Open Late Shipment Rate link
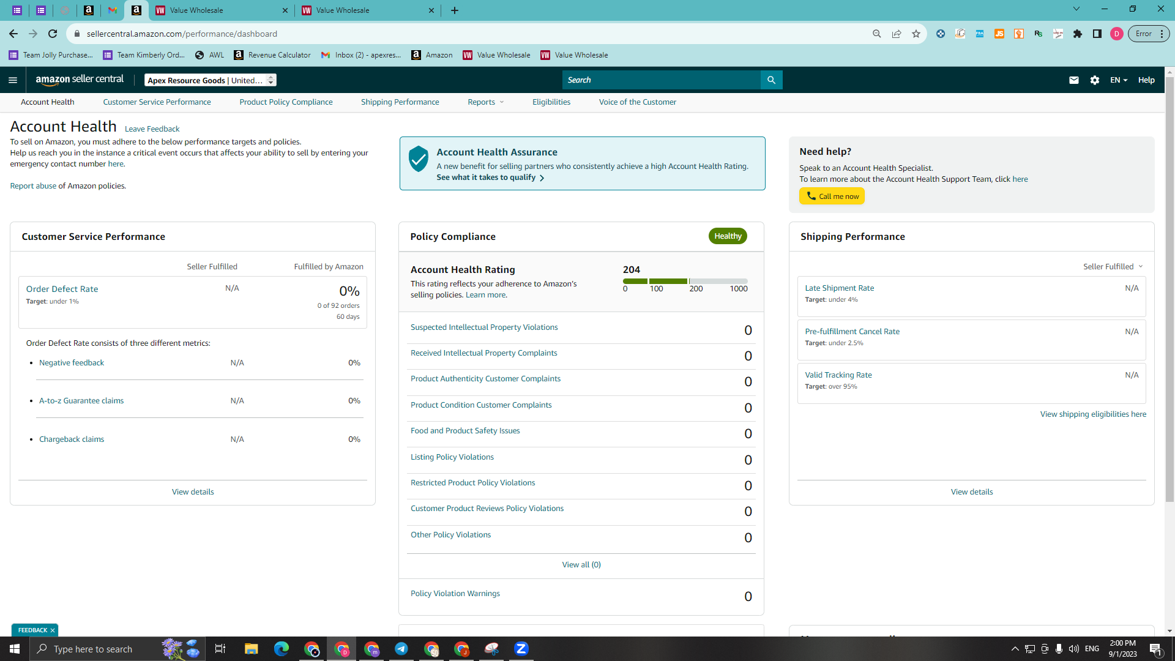 coord(839,288)
